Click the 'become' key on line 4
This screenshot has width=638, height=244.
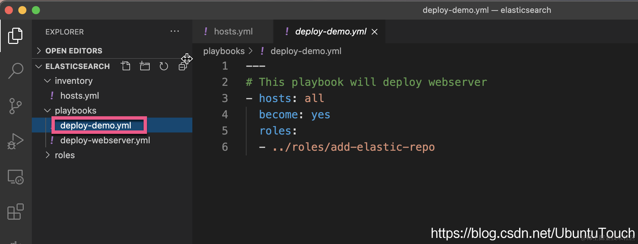pos(278,115)
